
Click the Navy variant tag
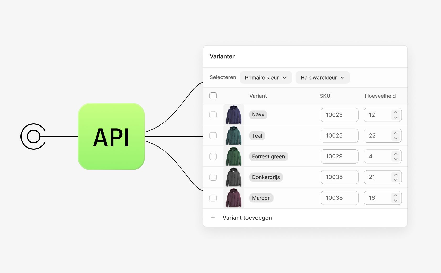pyautogui.click(x=258, y=115)
